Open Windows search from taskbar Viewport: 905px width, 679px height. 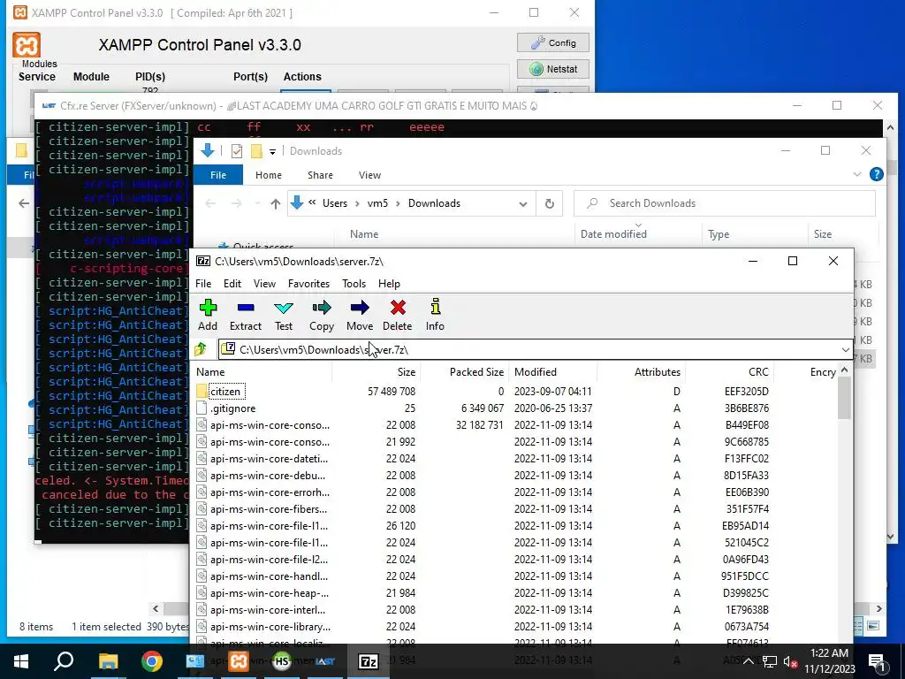point(64,661)
